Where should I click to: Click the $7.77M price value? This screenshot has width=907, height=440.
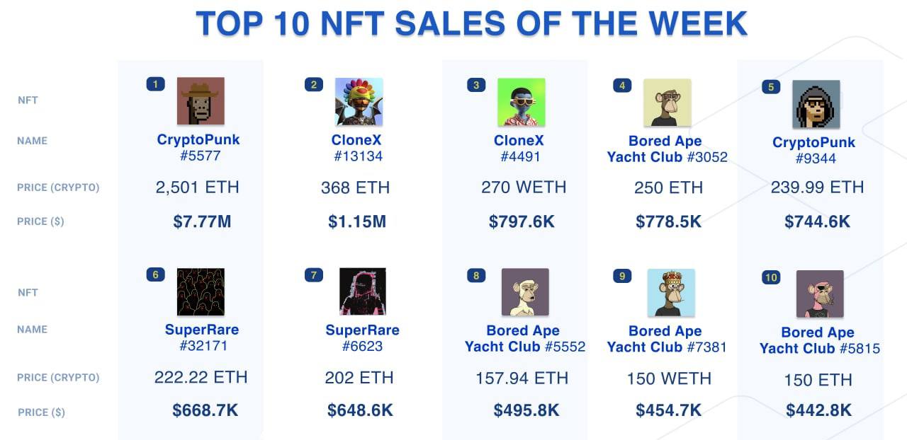(x=202, y=221)
